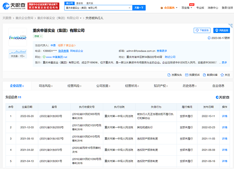Switch to 企业背景 tab
The height and width of the screenshot is (169, 234).
coord(17,86)
